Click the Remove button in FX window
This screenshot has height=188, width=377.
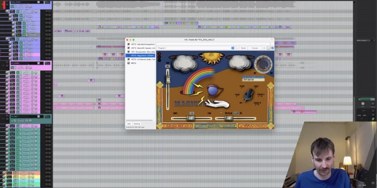point(137,124)
